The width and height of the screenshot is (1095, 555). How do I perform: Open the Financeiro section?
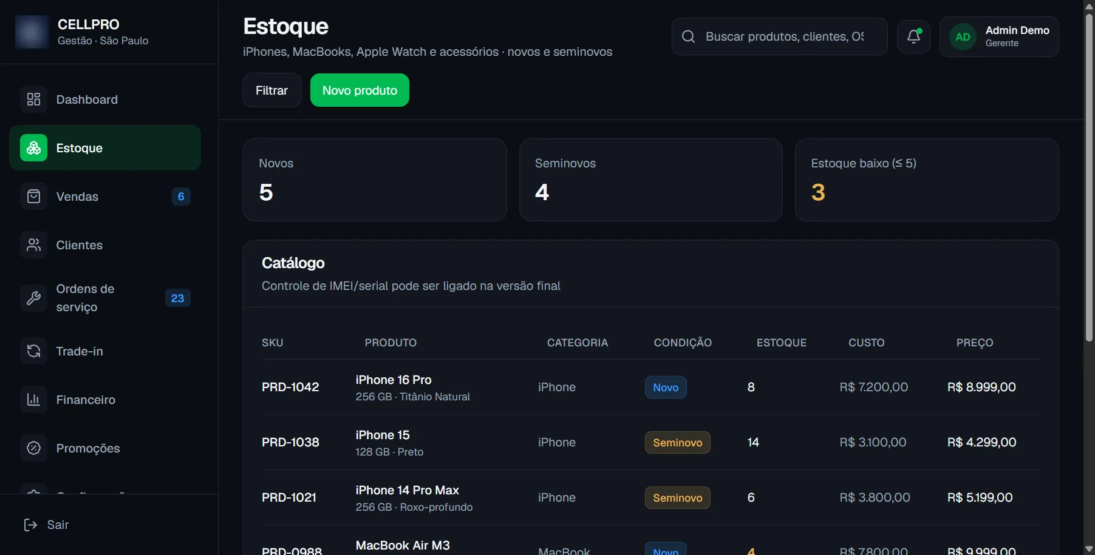point(105,400)
